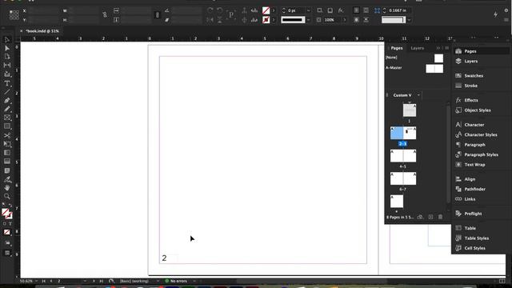
Task: Expand stroke color options arrow
Action: (x=274, y=20)
